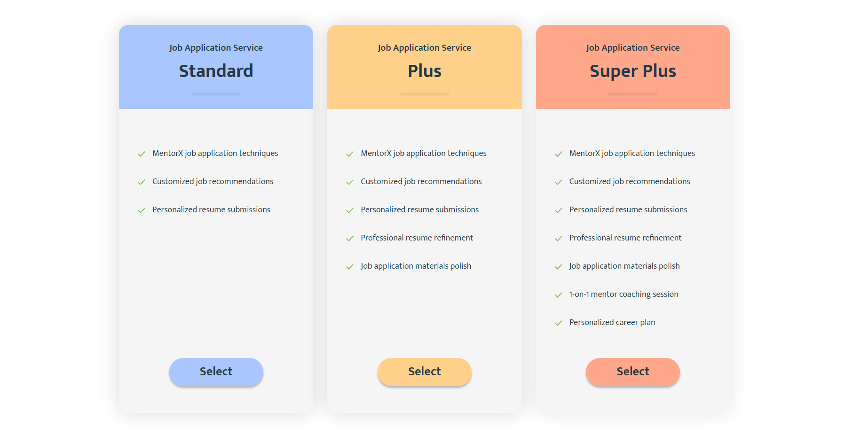
Task: Choose the Plus plan Select button
Action: [x=424, y=372]
